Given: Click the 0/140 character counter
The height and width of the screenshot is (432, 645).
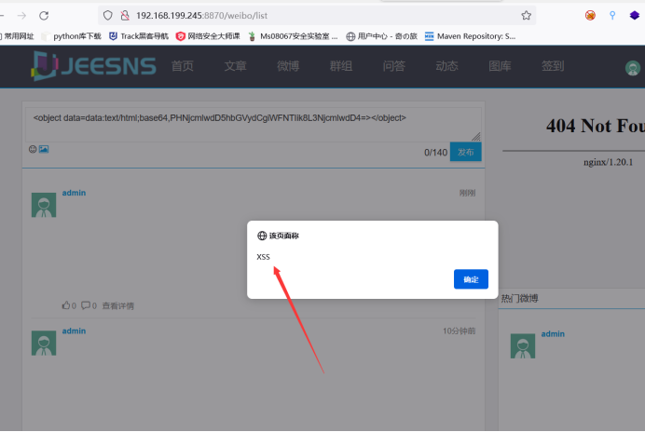Looking at the screenshot, I should 435,153.
